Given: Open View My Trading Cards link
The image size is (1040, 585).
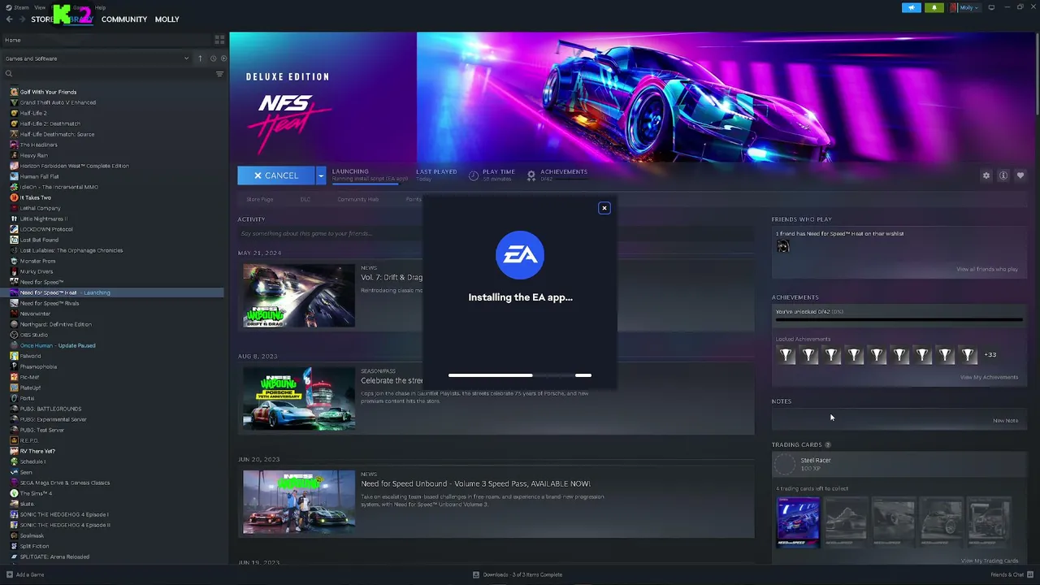Looking at the screenshot, I should [x=989, y=561].
